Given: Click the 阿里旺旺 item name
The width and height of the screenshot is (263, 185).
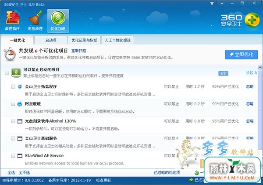Looking at the screenshot, I should click(x=33, y=104).
